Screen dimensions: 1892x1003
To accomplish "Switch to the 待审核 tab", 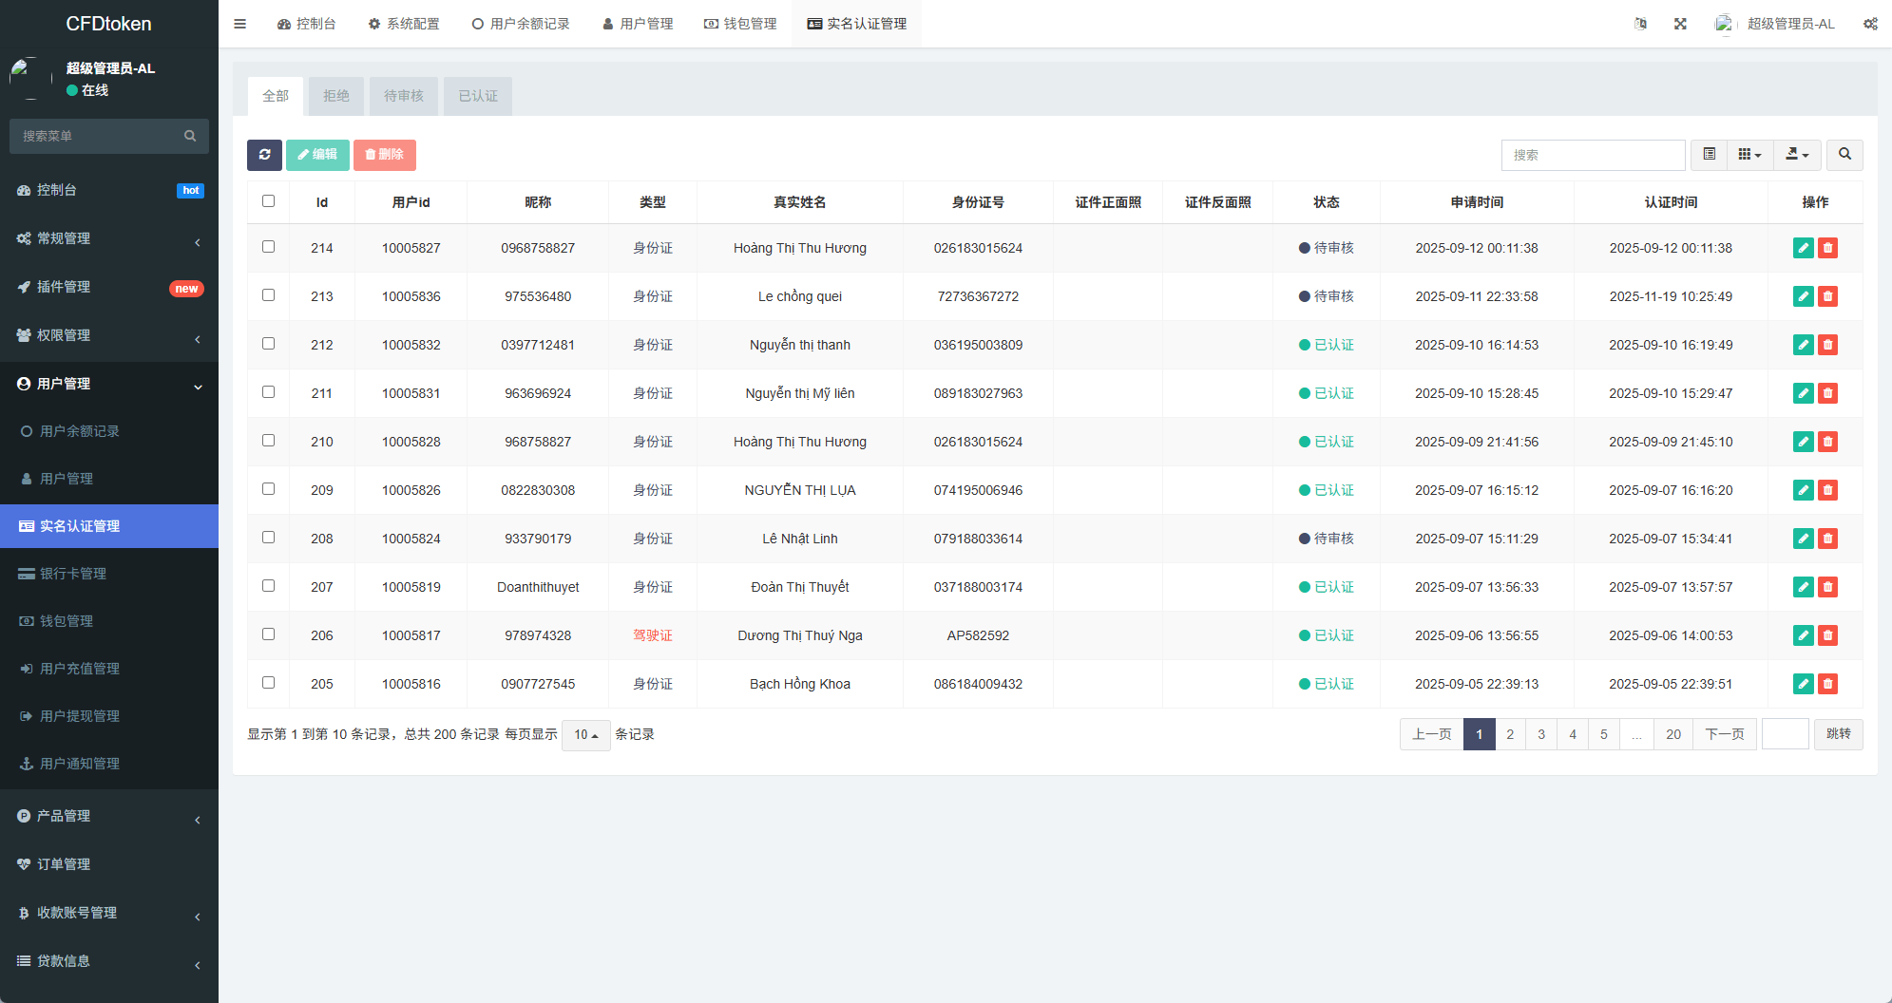I will coord(403,95).
